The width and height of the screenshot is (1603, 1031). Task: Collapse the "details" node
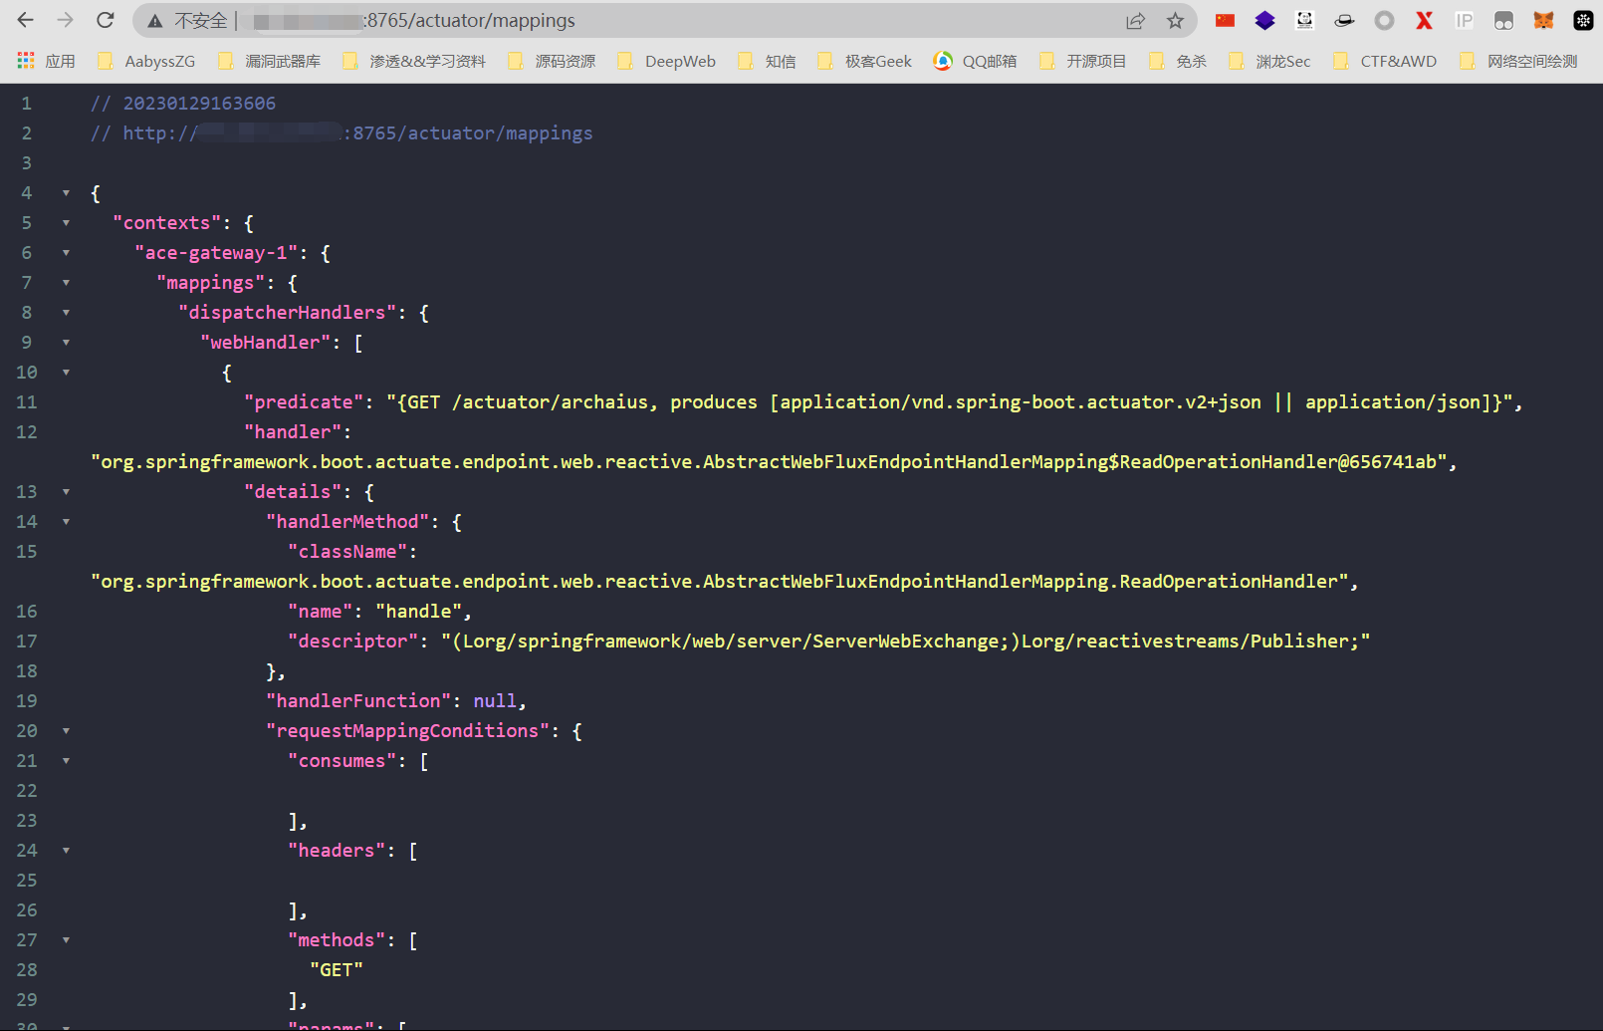tap(66, 492)
